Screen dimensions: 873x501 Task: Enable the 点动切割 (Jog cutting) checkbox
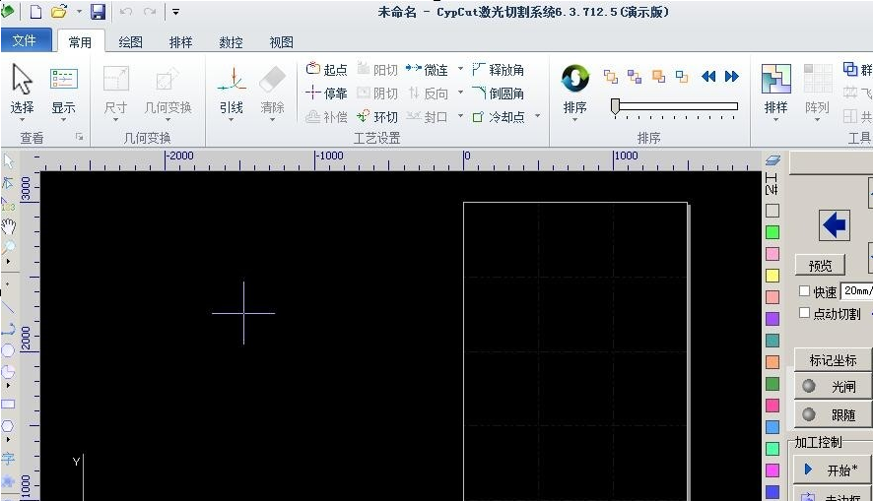(x=804, y=312)
